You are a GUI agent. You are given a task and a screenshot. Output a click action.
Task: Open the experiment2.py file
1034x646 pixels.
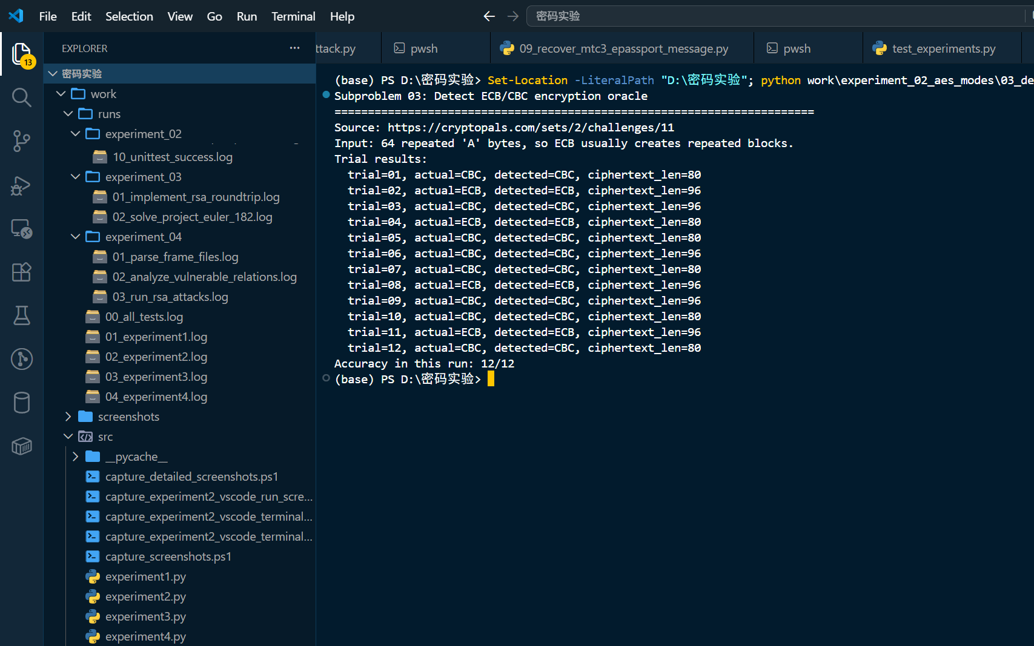click(x=145, y=596)
